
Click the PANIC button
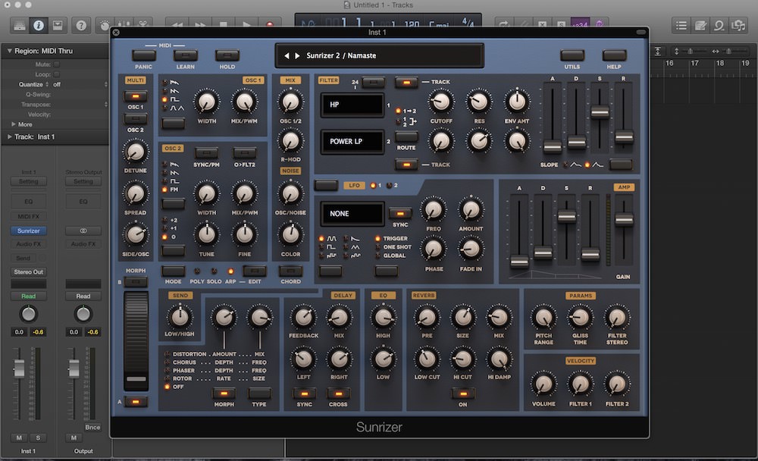[x=143, y=55]
